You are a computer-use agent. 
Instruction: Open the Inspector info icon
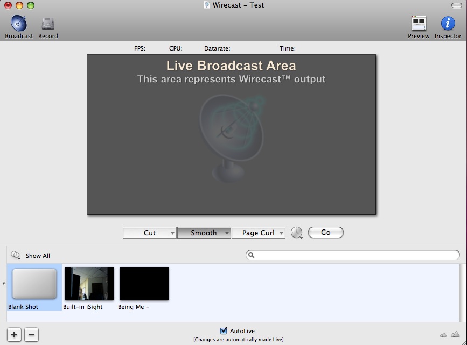[x=448, y=23]
